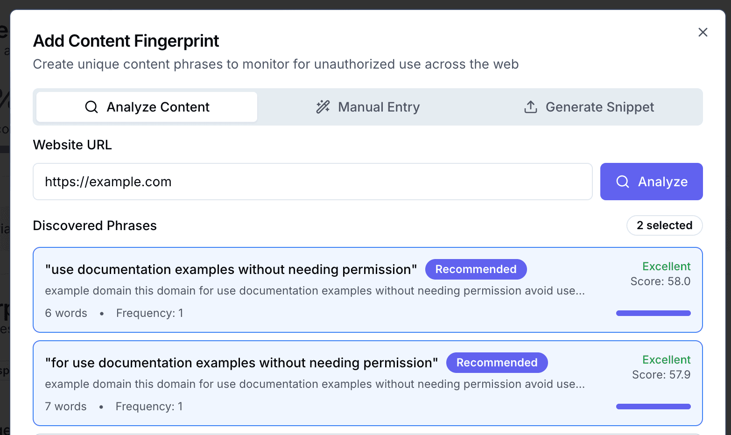Click the score 58.0 progress bar

pyautogui.click(x=653, y=313)
